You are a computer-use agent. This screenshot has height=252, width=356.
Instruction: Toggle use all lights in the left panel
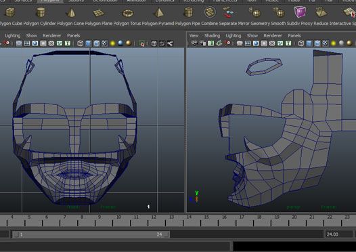(x=112, y=43)
